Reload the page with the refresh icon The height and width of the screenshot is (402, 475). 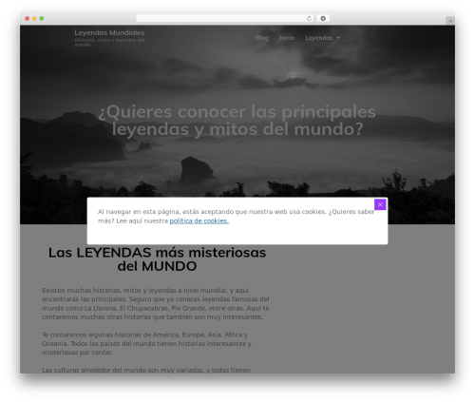(309, 18)
